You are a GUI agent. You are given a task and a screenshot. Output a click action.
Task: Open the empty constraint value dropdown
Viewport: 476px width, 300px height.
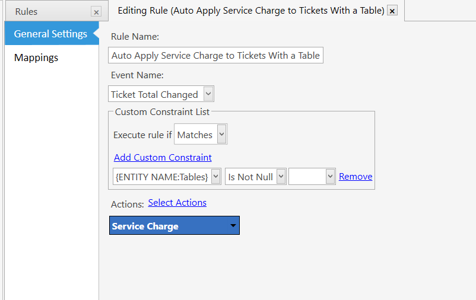click(312, 177)
